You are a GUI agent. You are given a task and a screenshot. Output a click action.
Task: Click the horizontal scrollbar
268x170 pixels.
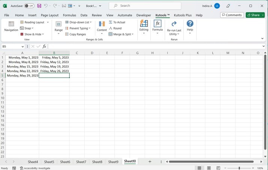[x=211, y=162]
